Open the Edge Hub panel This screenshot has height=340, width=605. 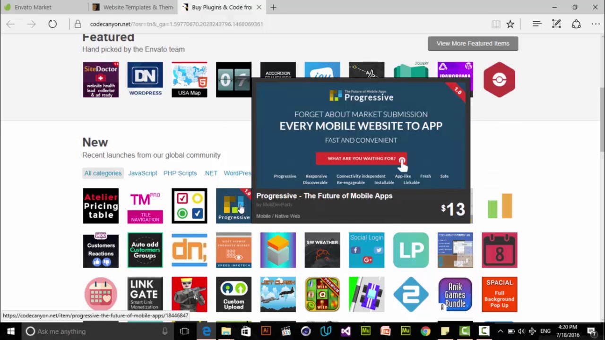(537, 24)
